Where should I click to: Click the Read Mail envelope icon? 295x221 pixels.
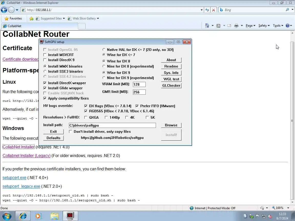(x=229, y=26)
